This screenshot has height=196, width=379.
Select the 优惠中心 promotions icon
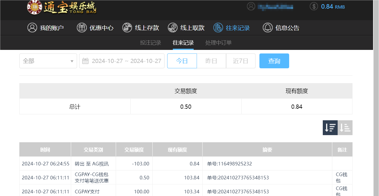(x=82, y=28)
